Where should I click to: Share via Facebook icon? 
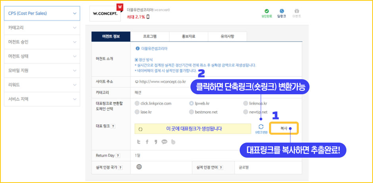[147, 142]
